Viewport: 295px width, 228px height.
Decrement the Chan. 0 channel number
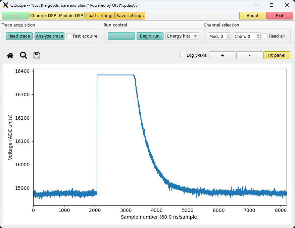pyautogui.click(x=258, y=38)
